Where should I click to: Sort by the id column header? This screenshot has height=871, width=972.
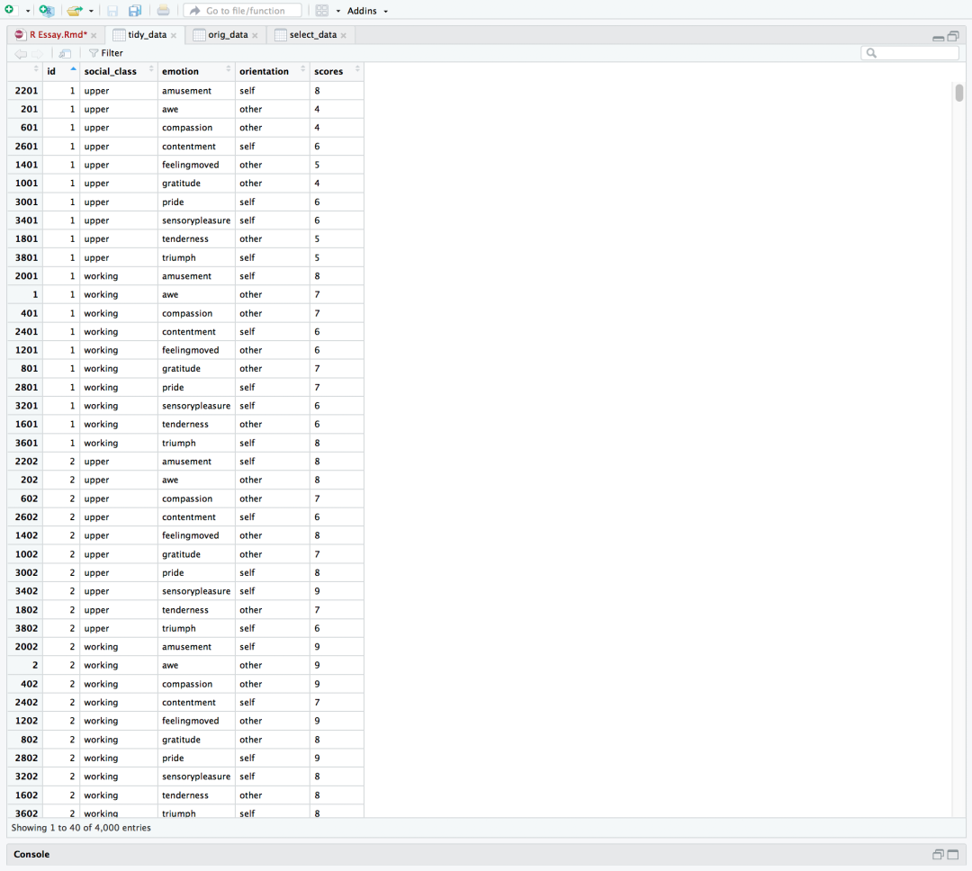coord(61,71)
